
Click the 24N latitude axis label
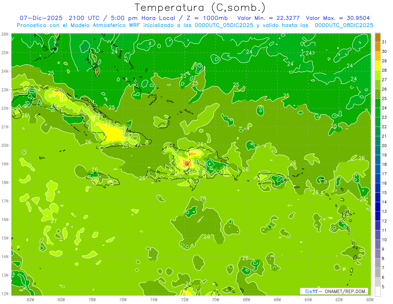tap(5, 71)
